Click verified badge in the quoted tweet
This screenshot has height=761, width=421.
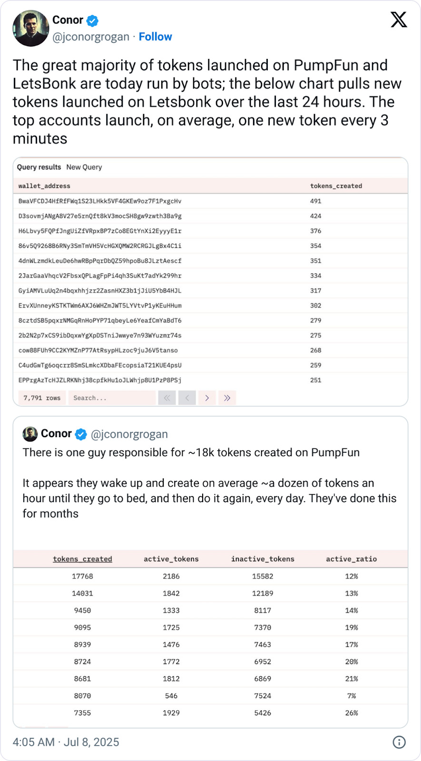coord(81,434)
